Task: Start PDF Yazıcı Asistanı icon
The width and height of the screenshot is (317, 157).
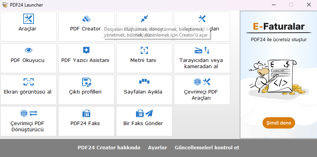Action: pos(86,50)
